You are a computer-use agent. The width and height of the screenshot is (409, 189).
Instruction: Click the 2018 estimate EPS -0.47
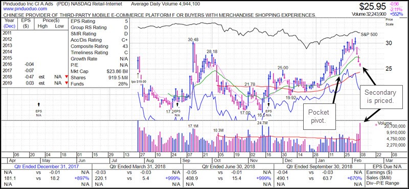pos(29,77)
